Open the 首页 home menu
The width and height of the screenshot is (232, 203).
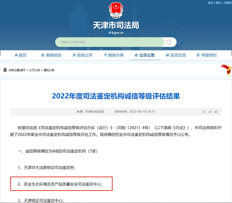click(x=20, y=55)
